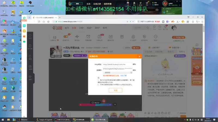Click the stream key horizontal scrollbar thumb
Image resolution: width=218 pixels, height=122 pixels.
point(107,73)
